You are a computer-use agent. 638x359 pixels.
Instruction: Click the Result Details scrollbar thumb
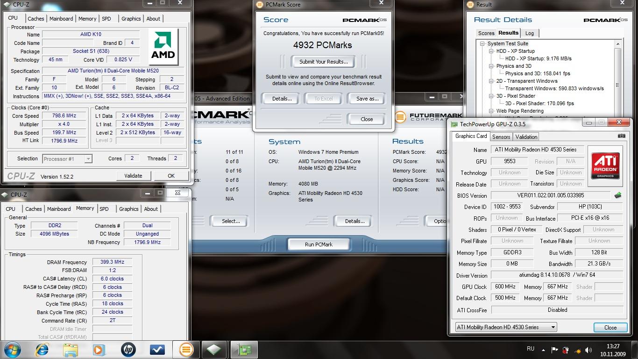618,85
